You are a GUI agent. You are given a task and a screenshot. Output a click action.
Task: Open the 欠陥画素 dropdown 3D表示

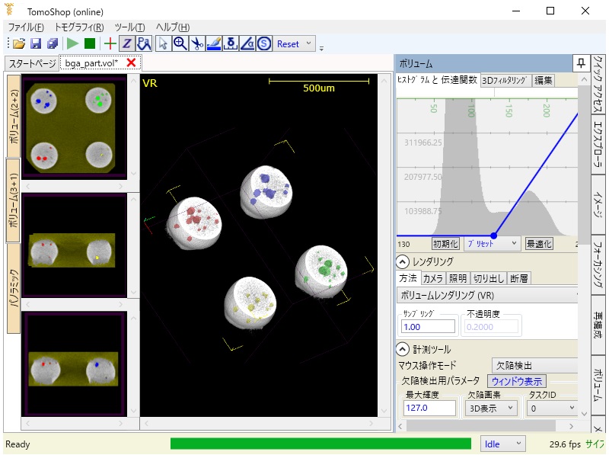tap(491, 409)
